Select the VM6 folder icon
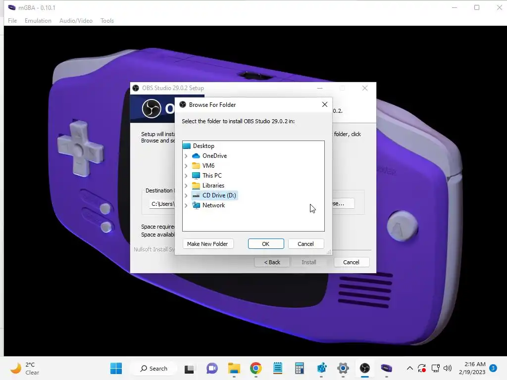 pyautogui.click(x=196, y=166)
